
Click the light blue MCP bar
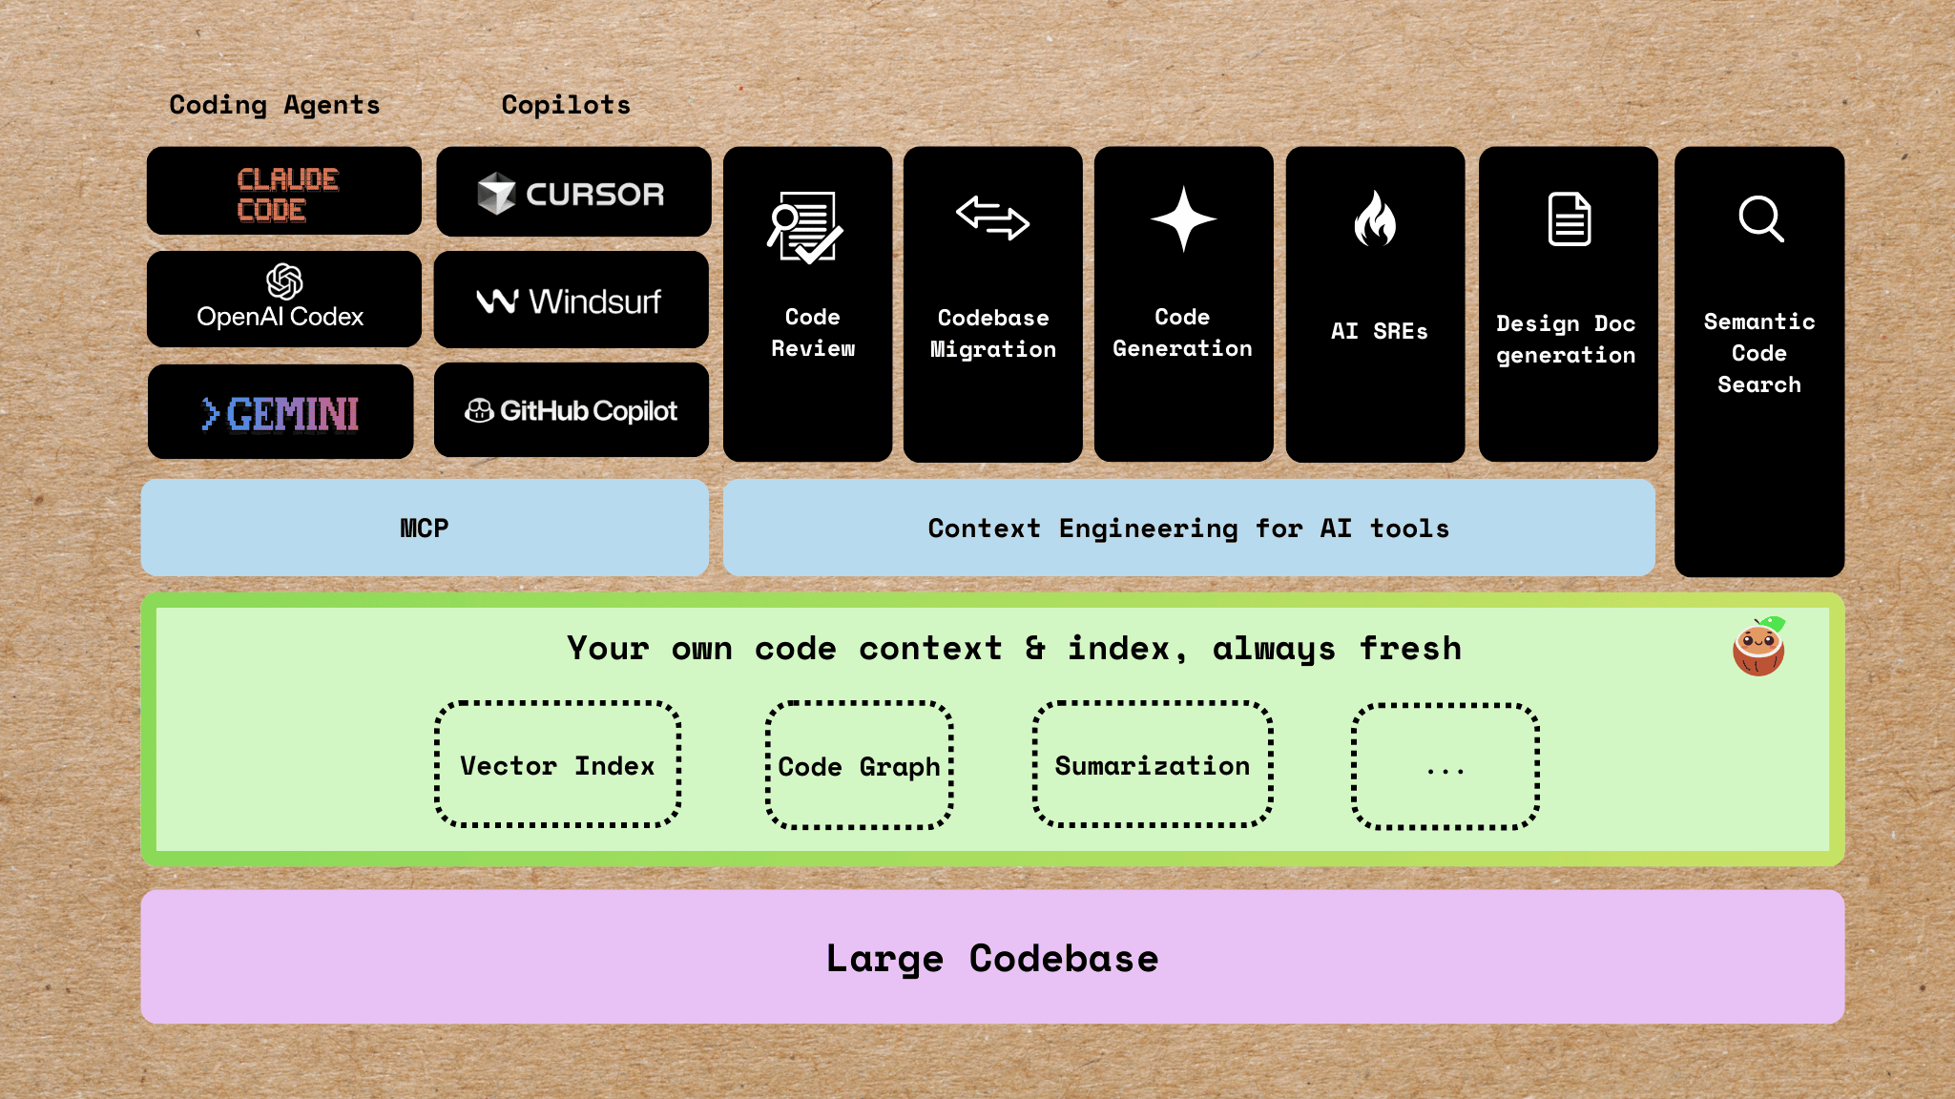click(x=425, y=528)
